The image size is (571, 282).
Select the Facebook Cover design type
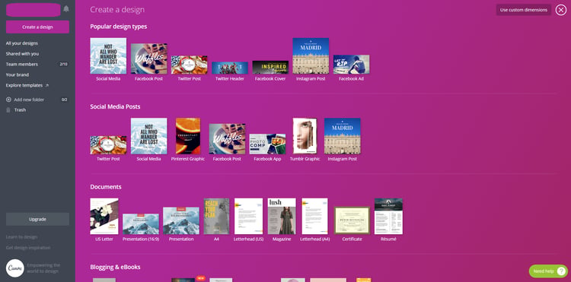coord(270,68)
